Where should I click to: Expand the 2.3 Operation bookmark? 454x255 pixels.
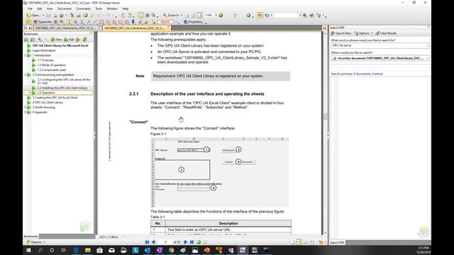31,93
